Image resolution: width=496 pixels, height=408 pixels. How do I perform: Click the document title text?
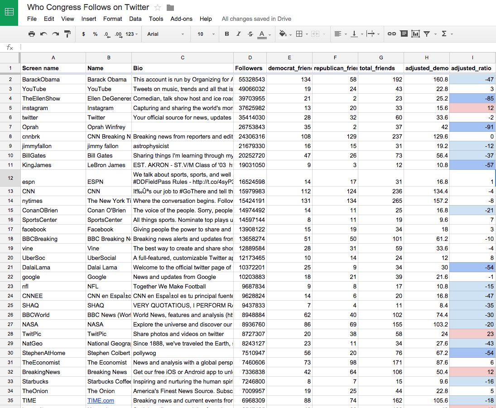(88, 7)
